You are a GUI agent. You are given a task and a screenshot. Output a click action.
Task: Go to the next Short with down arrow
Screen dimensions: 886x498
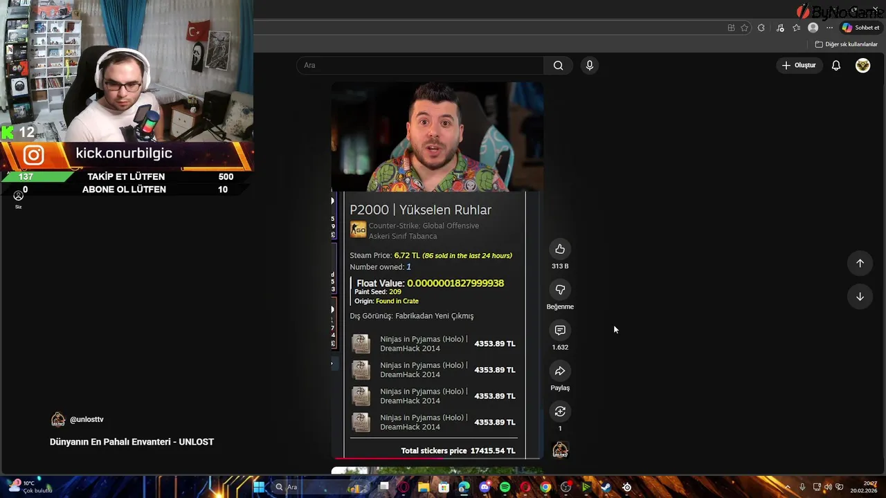860,297
